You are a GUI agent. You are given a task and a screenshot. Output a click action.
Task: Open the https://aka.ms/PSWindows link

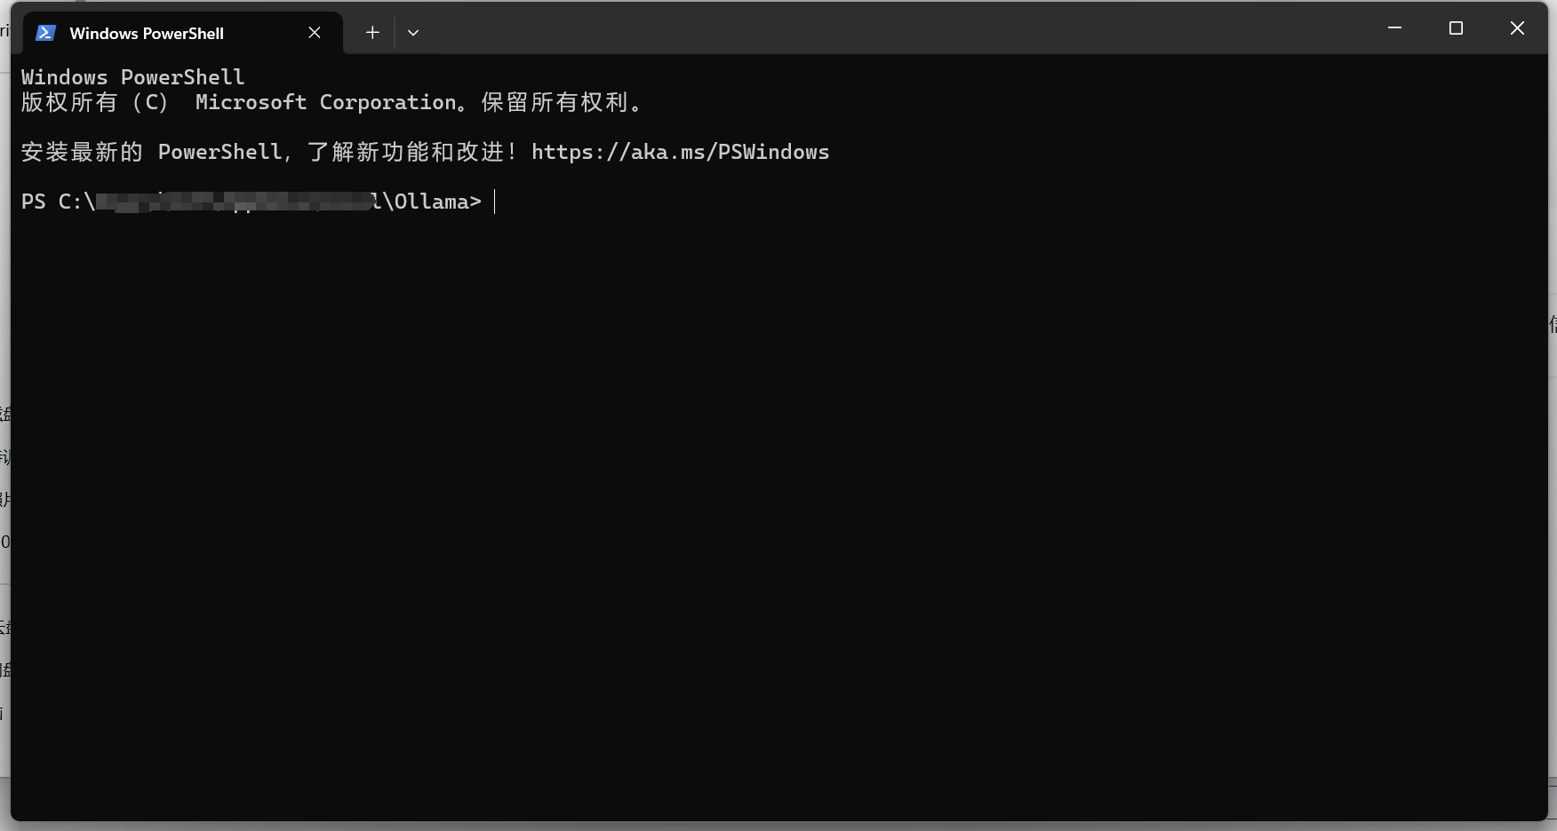[x=680, y=152]
